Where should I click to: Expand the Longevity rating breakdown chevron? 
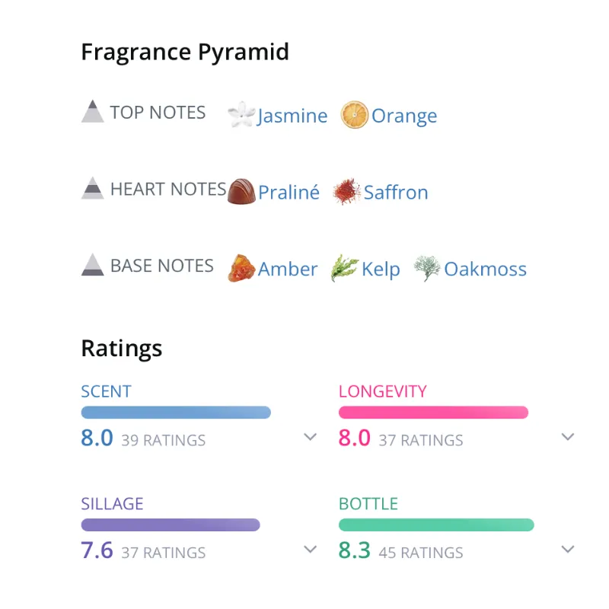coord(567,437)
